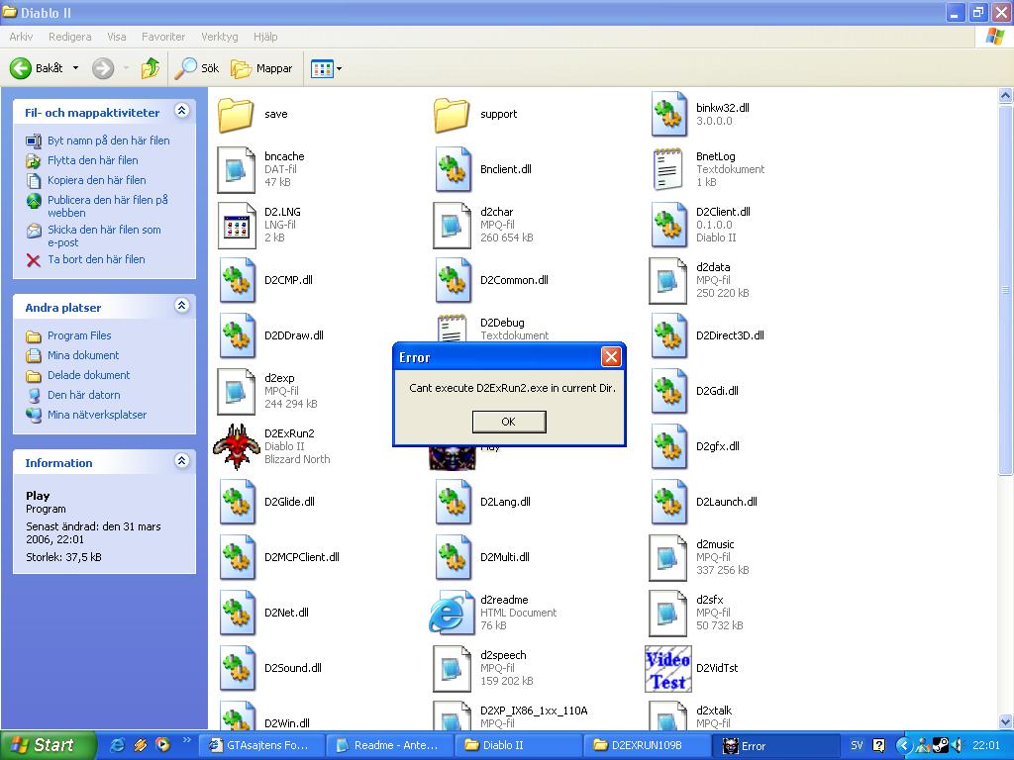Screen dimensions: 1014x760
Task: Click the Mina dokument link
Action: click(83, 355)
